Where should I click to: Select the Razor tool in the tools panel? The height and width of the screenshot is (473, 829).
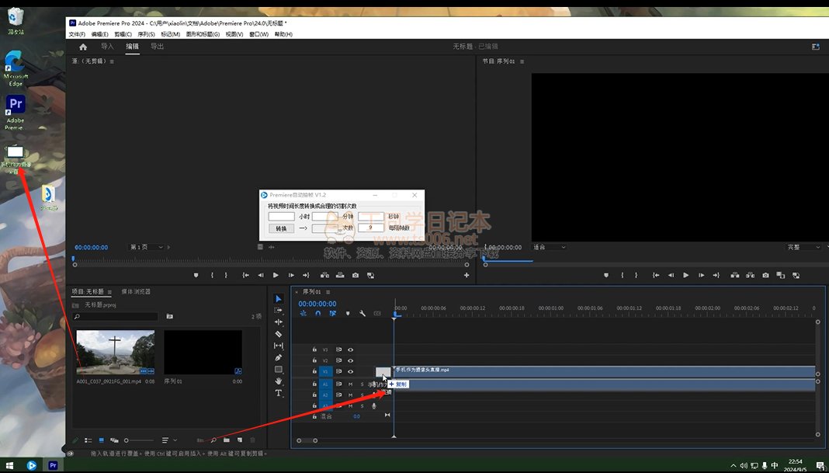[279, 334]
